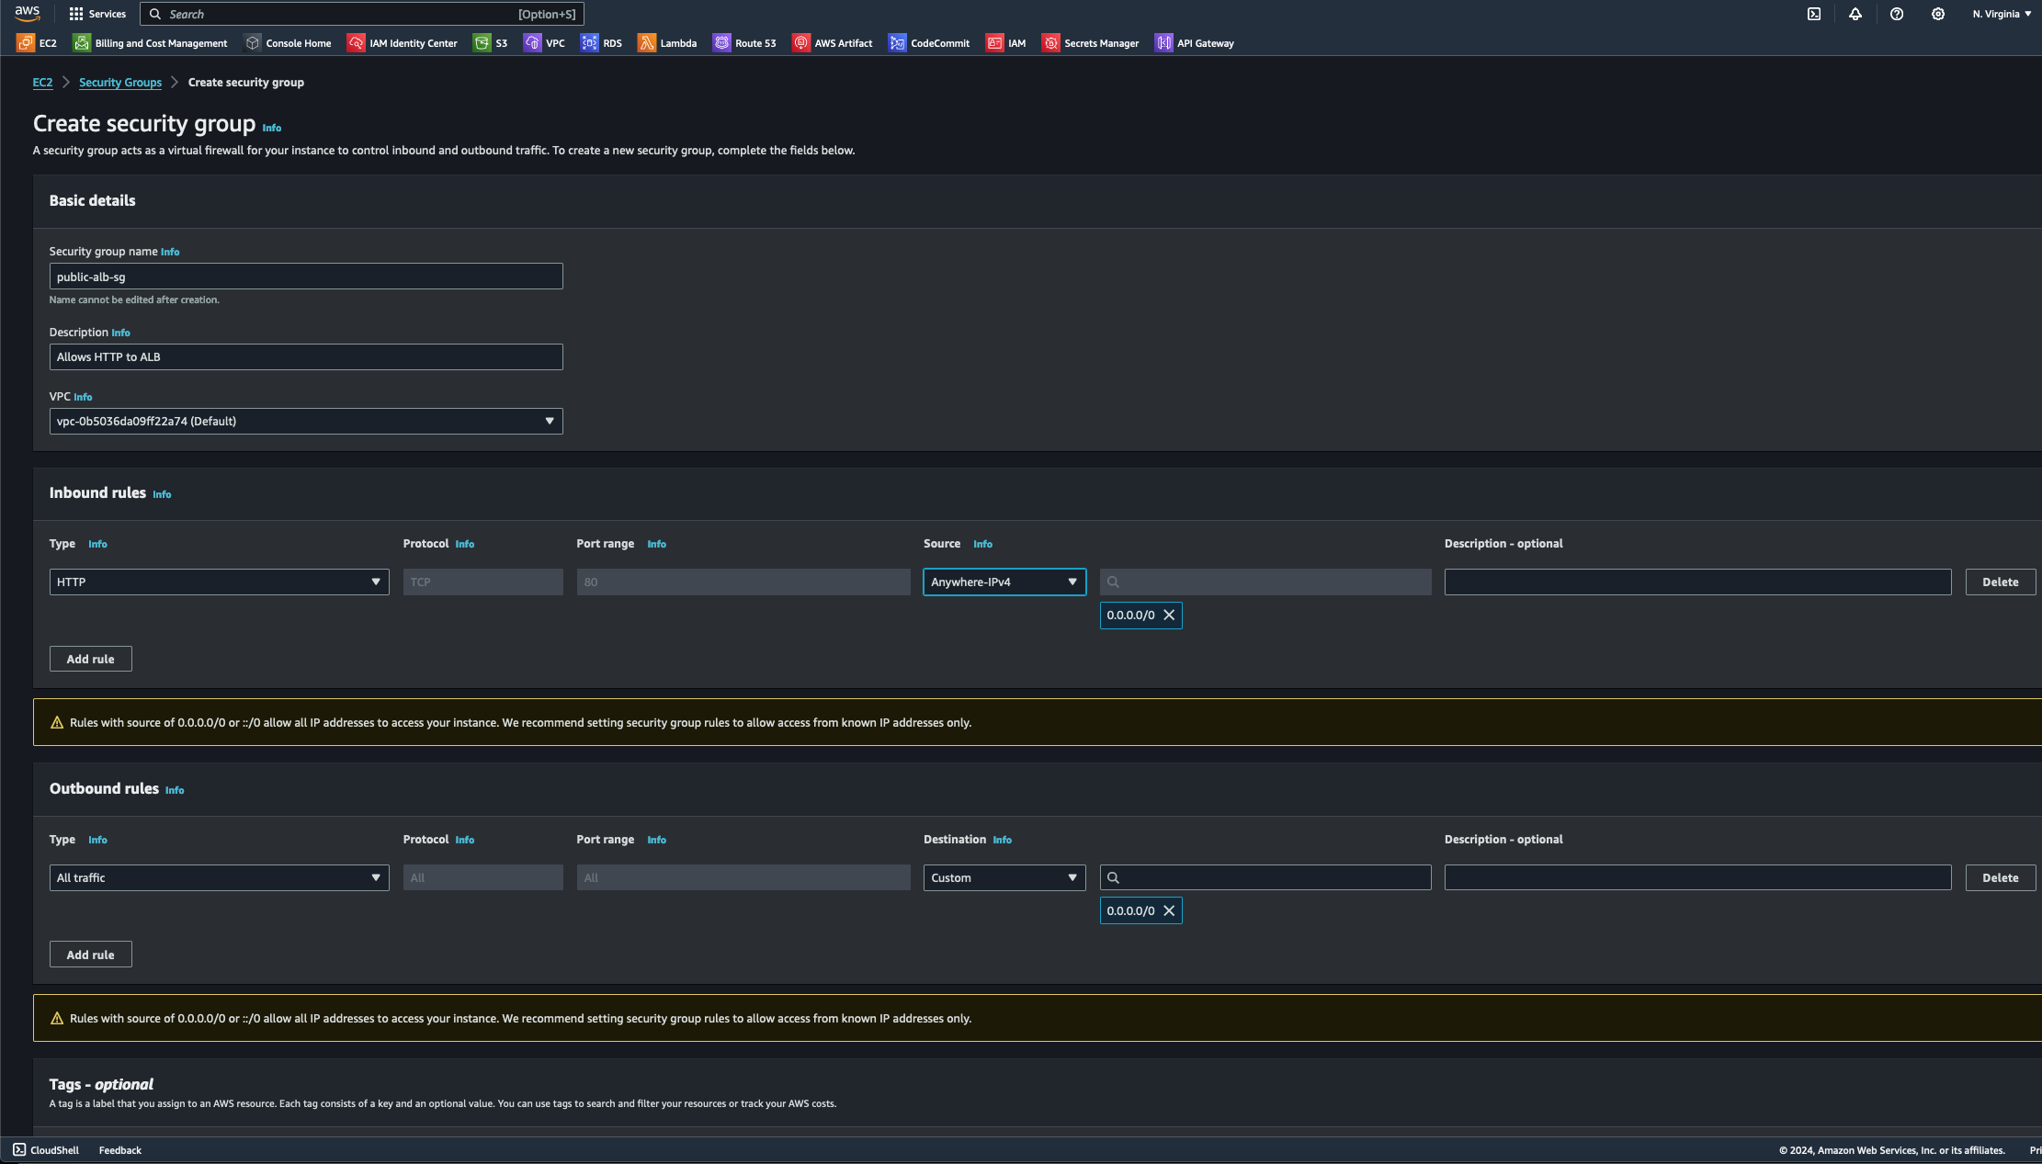Click Info link beside Create security group title
The height and width of the screenshot is (1164, 2042).
[272, 129]
